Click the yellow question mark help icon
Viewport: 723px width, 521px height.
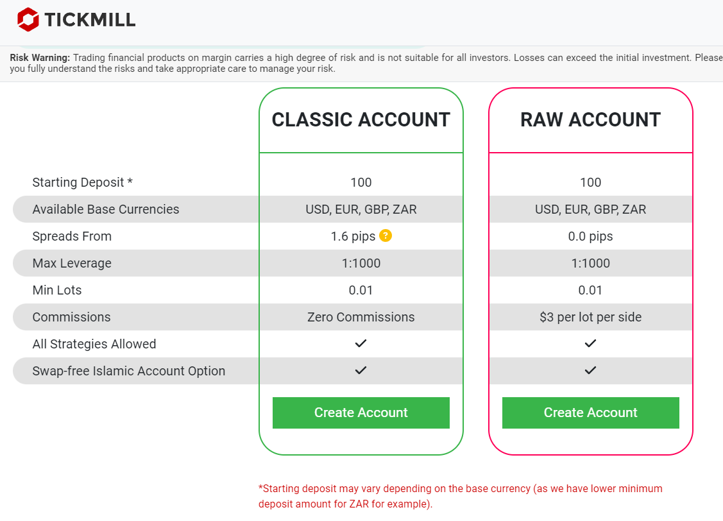tap(386, 235)
